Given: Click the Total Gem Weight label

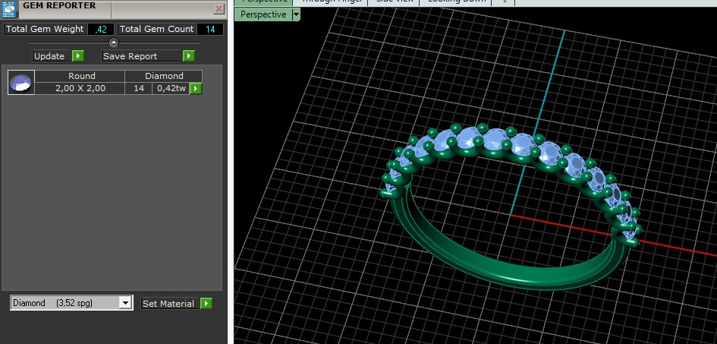Looking at the screenshot, I should tap(45, 30).
